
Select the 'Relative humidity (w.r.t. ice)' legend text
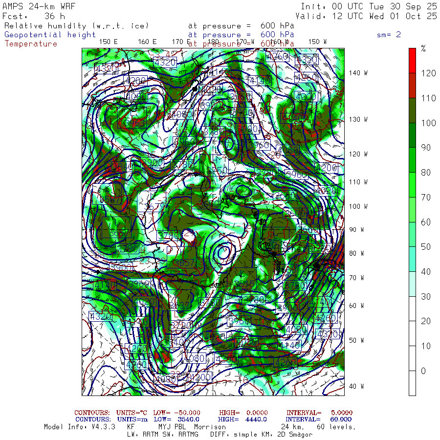tap(76, 26)
